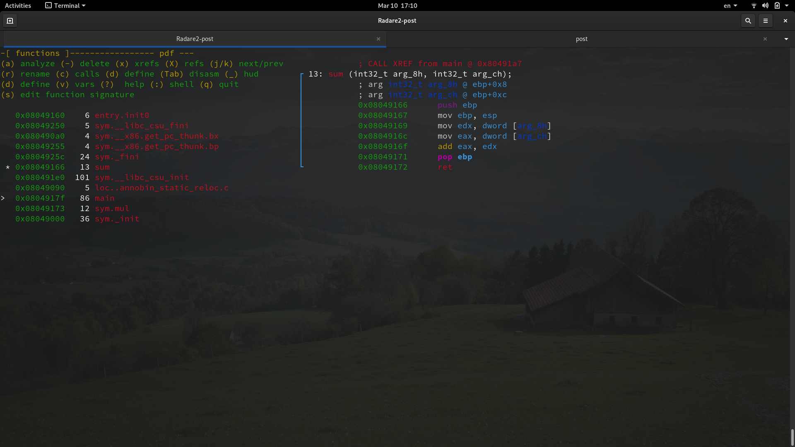
Task: Expand the system status chevron menu
Action: click(x=788, y=5)
